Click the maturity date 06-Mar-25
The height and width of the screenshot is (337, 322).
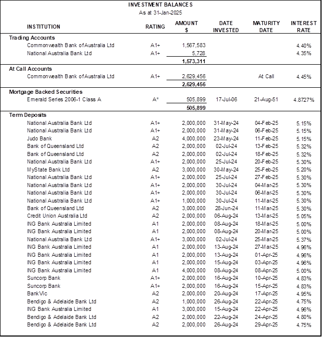coord(266,193)
